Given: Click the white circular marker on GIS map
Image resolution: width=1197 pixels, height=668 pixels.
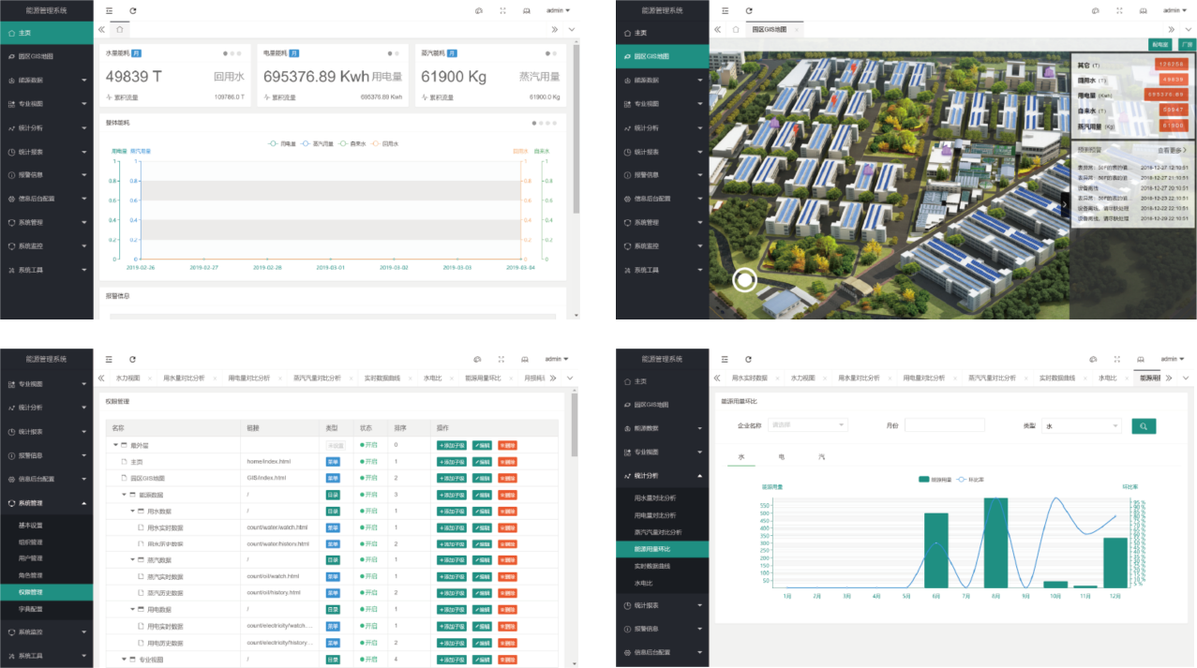Looking at the screenshot, I should pyautogui.click(x=744, y=279).
